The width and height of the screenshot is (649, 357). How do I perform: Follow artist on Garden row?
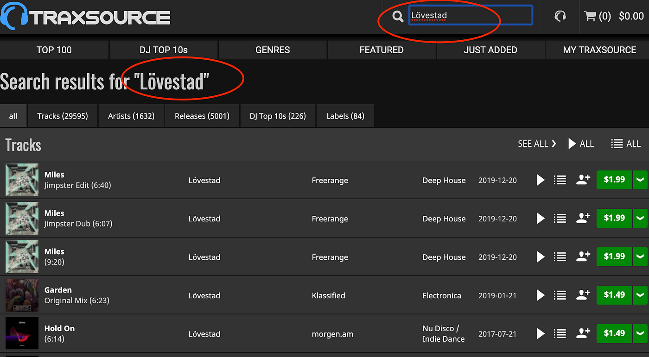[583, 294]
